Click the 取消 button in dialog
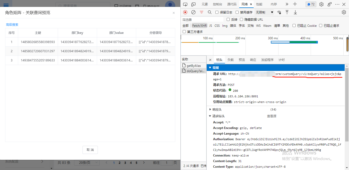This screenshot has height=170, width=349. click(x=90, y=150)
